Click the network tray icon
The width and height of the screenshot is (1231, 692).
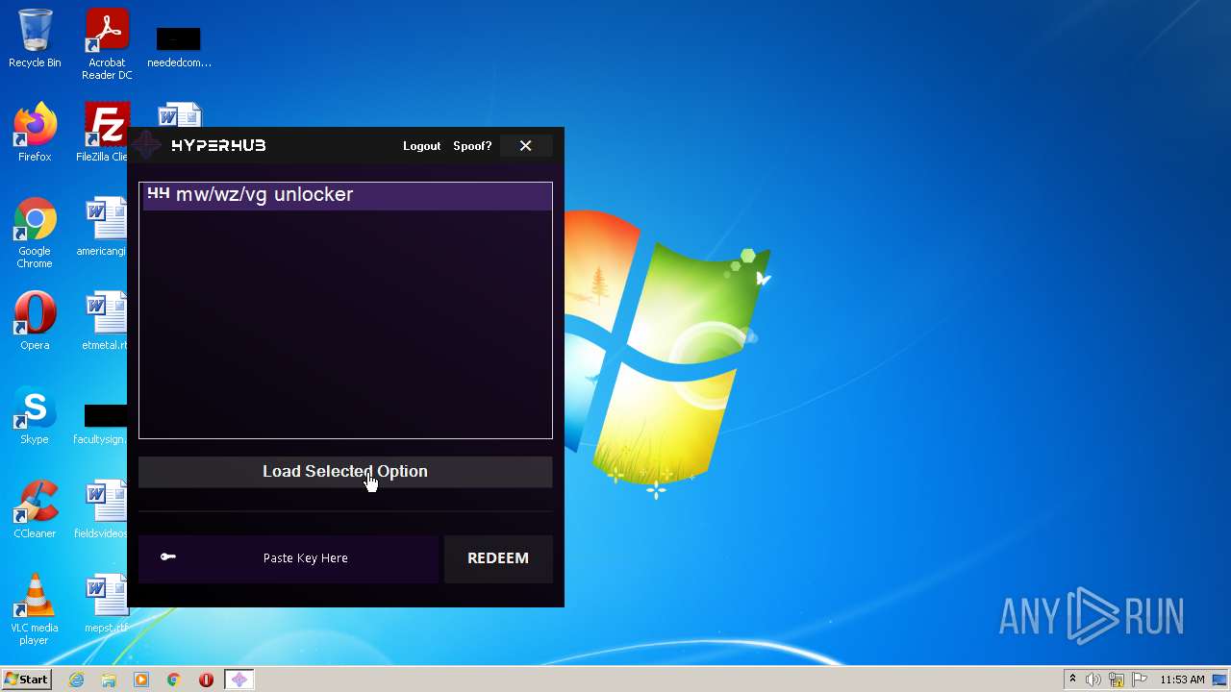click(1117, 680)
